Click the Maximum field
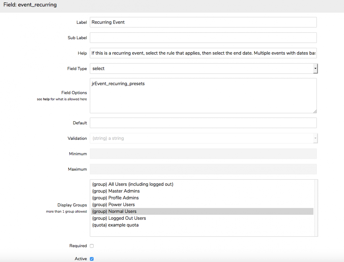This screenshot has height=262, width=344. [x=203, y=169]
